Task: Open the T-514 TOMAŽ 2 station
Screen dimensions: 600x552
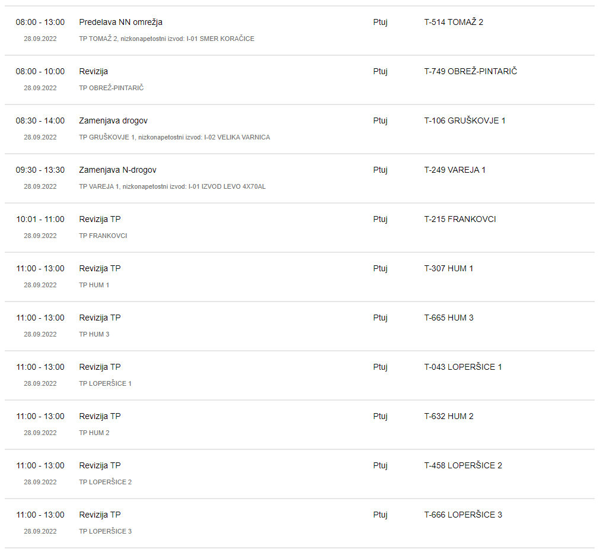Action: click(454, 22)
